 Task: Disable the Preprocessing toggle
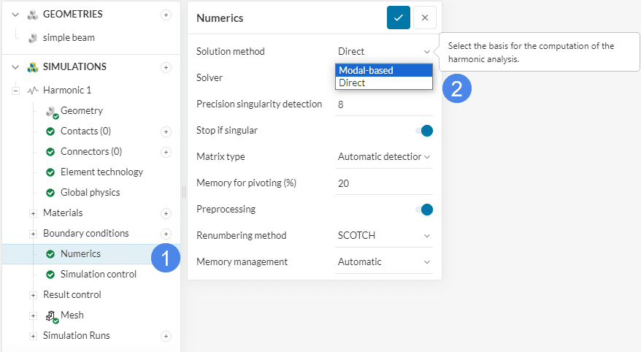point(423,210)
